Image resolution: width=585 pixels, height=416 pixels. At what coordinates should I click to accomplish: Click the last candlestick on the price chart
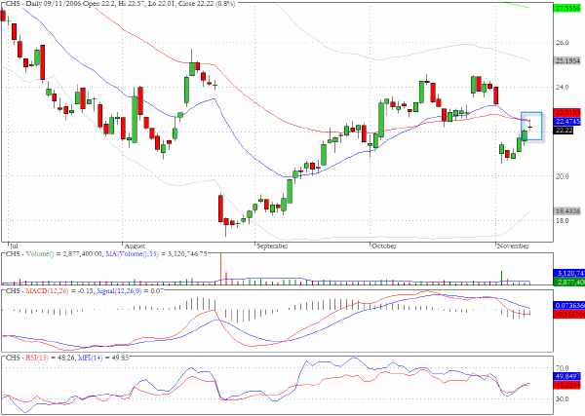[530, 127]
